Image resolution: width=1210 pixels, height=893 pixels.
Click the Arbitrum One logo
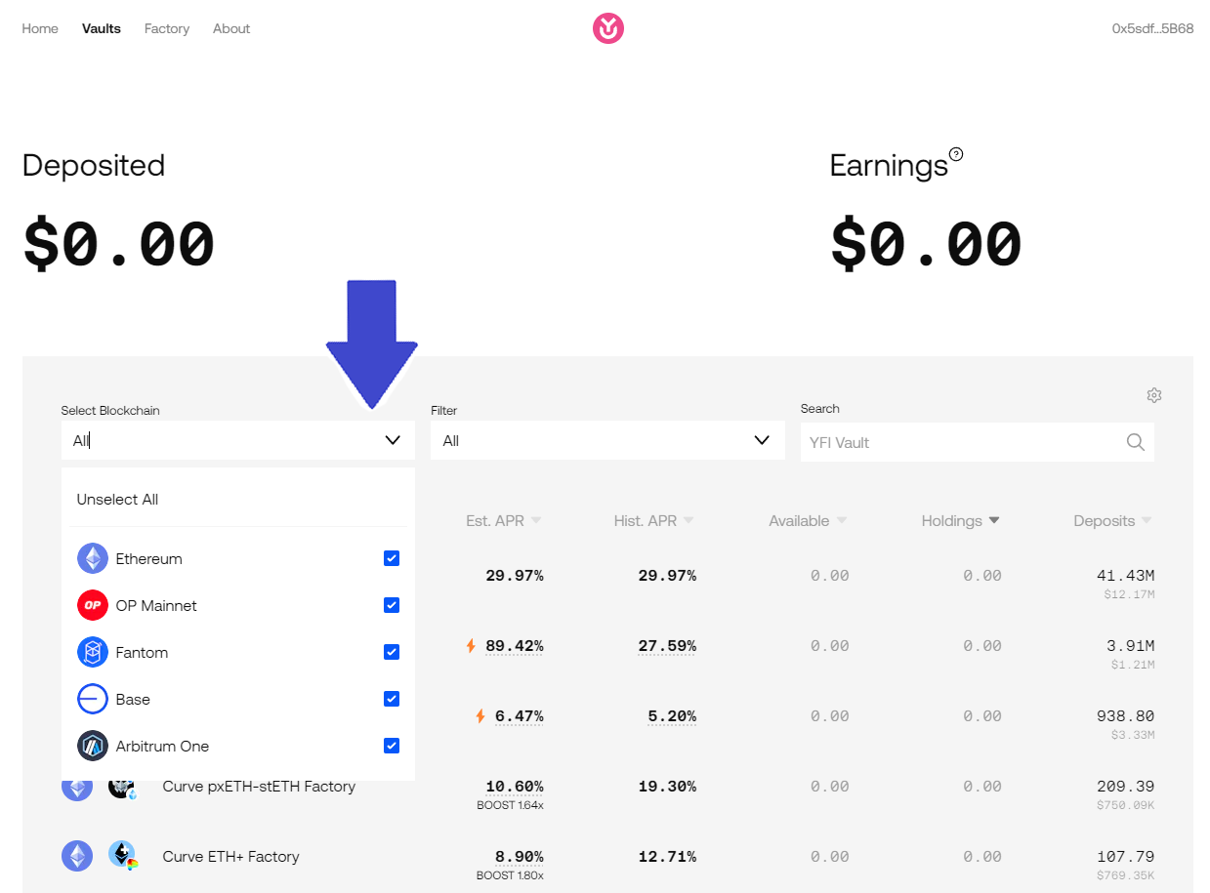pos(93,746)
